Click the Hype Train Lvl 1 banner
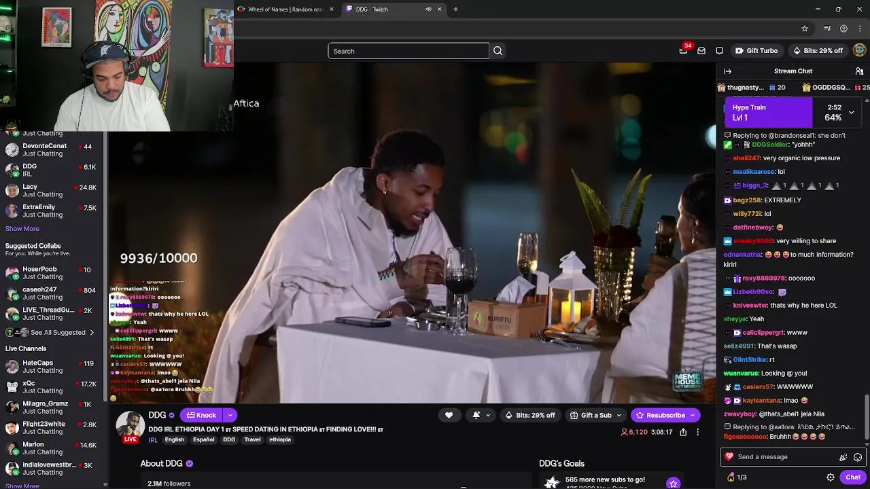 click(768, 113)
